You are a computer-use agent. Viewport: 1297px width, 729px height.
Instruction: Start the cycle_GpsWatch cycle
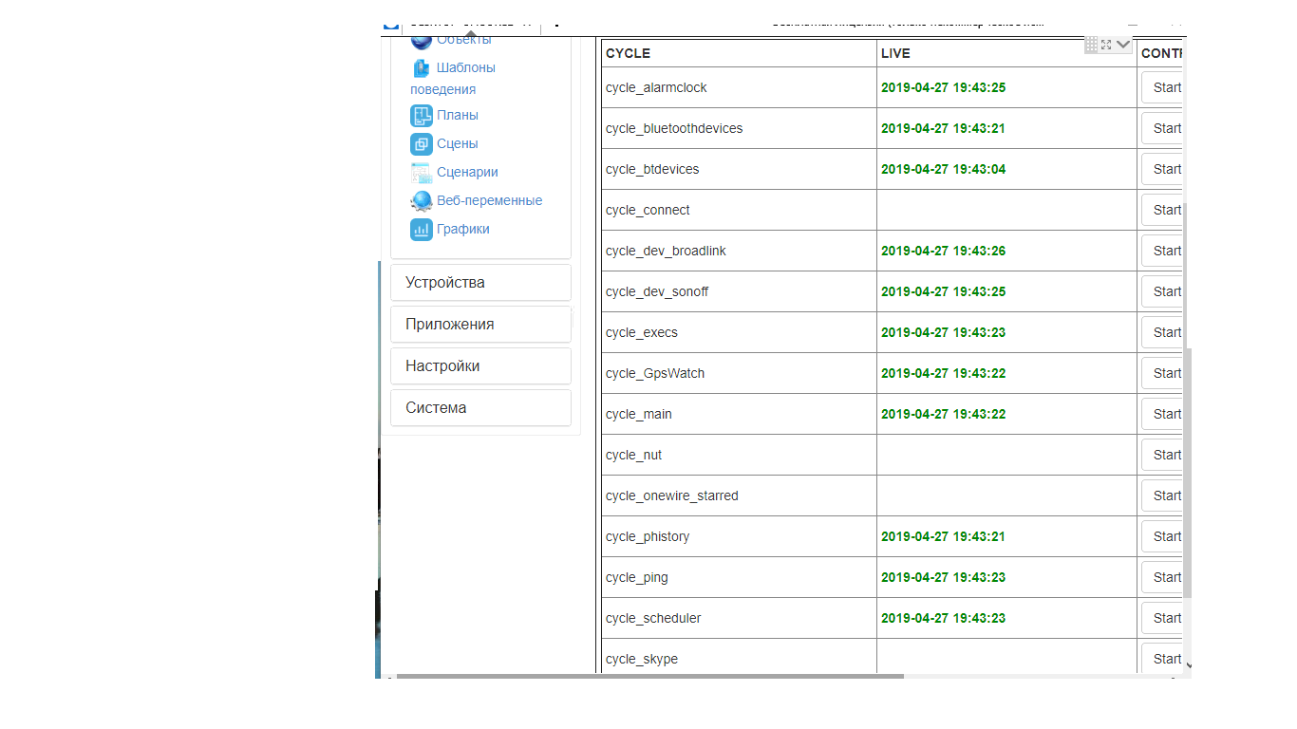point(1162,373)
